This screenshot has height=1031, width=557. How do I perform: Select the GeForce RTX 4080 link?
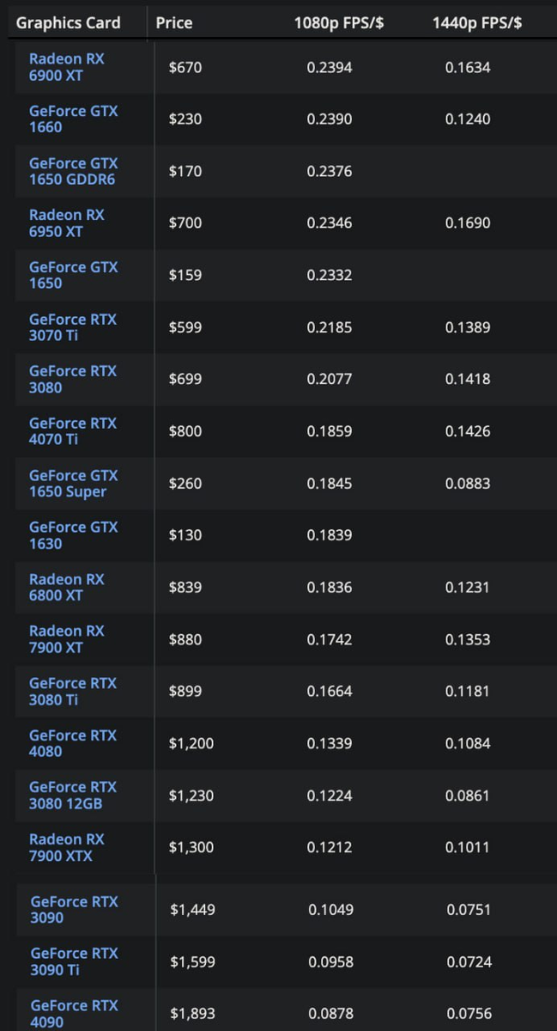tap(72, 743)
